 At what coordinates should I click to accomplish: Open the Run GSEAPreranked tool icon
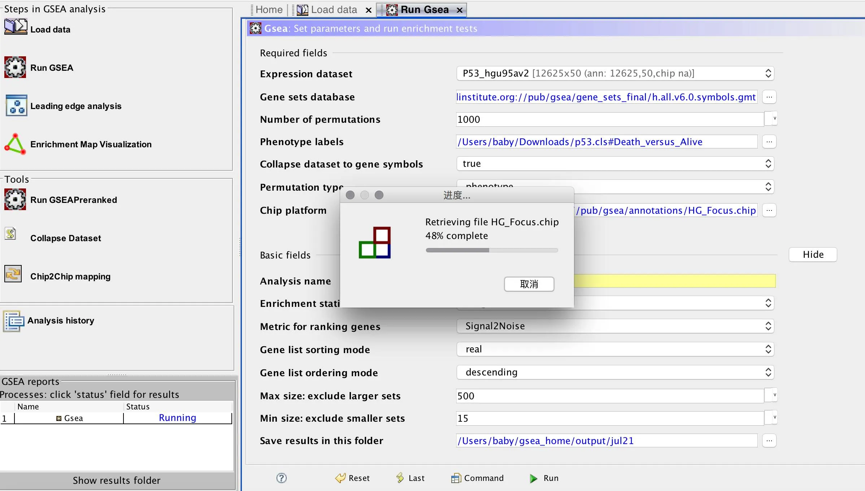tap(15, 199)
